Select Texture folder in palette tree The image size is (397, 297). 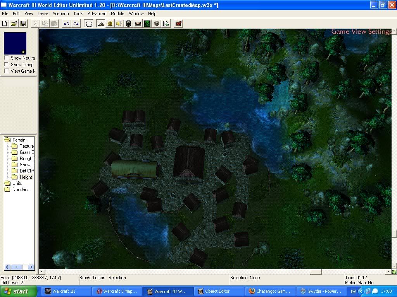27,146
